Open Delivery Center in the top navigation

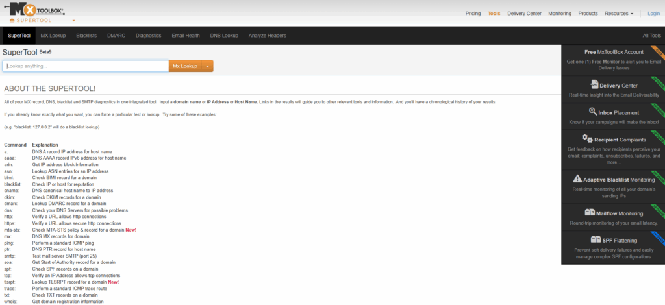524,14
